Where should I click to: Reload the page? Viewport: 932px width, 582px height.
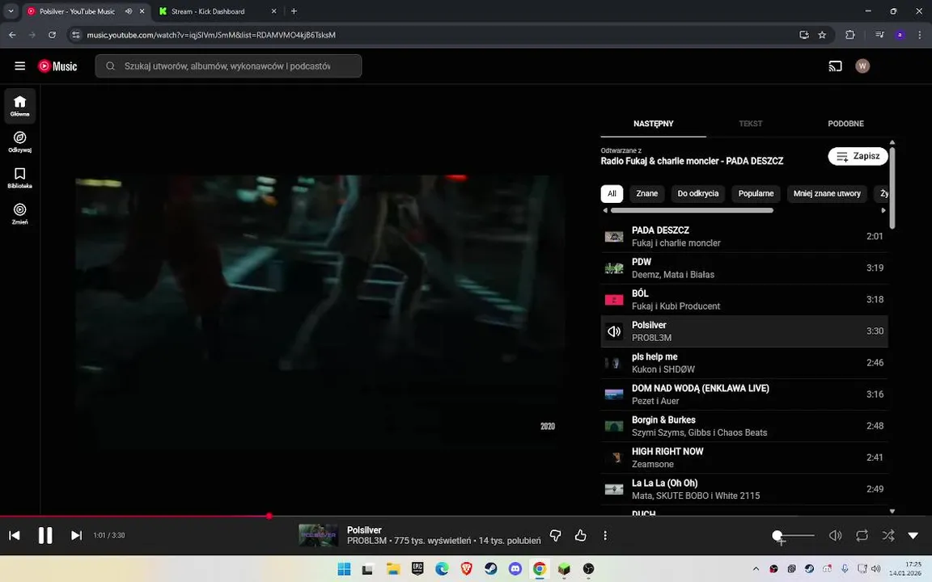tap(53, 35)
